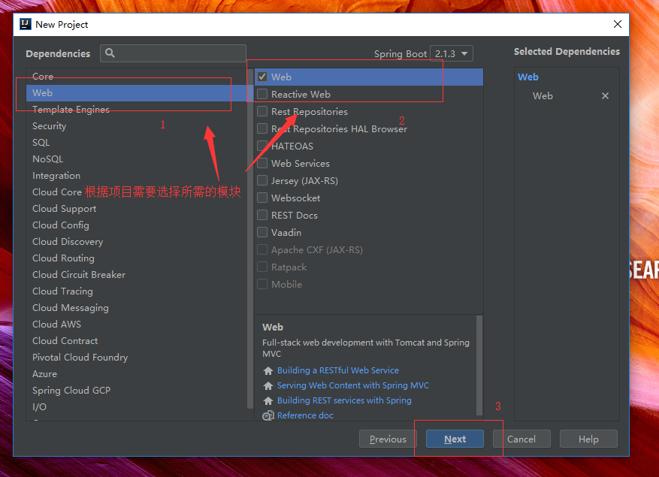Open Cloud Circuit Breaker category

click(x=137, y=275)
